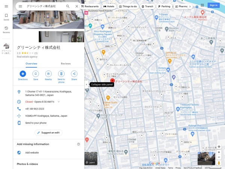Open the Google apps grid
Image resolution: width=225 pixels, height=169 pixels.
coord(202,5)
